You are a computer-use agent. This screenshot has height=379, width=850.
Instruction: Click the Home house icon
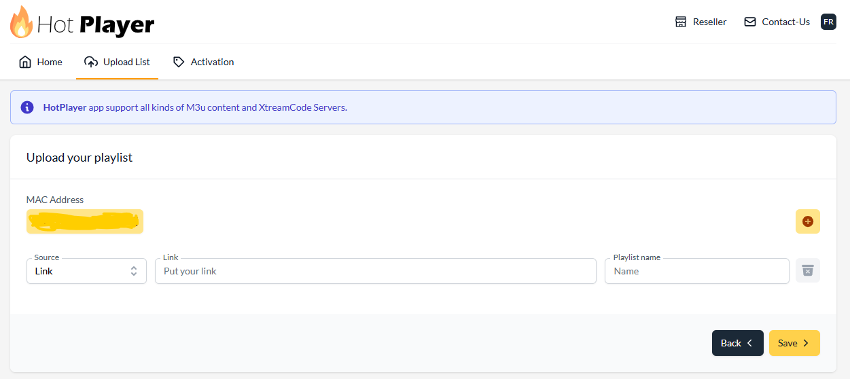click(x=25, y=62)
